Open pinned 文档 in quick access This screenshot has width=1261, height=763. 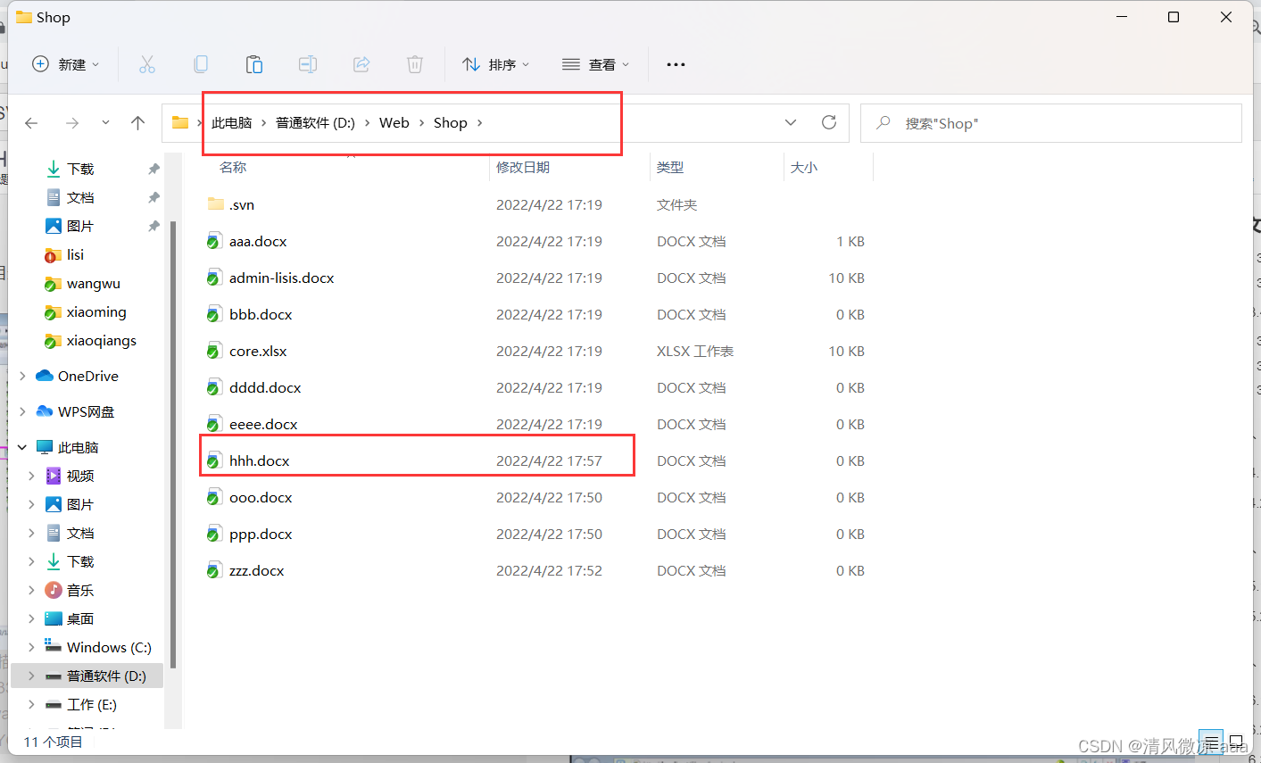point(70,197)
